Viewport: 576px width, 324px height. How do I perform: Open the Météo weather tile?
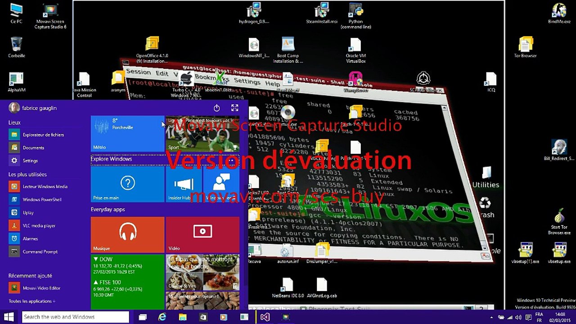pos(127,134)
